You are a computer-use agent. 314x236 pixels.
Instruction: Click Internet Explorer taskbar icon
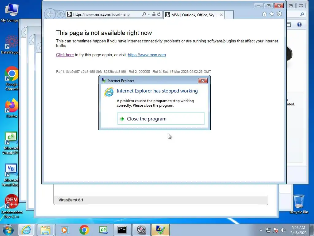coord(26,230)
